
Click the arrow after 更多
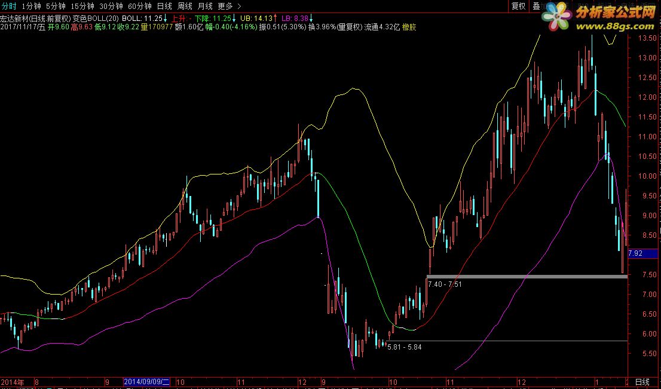[x=240, y=6]
